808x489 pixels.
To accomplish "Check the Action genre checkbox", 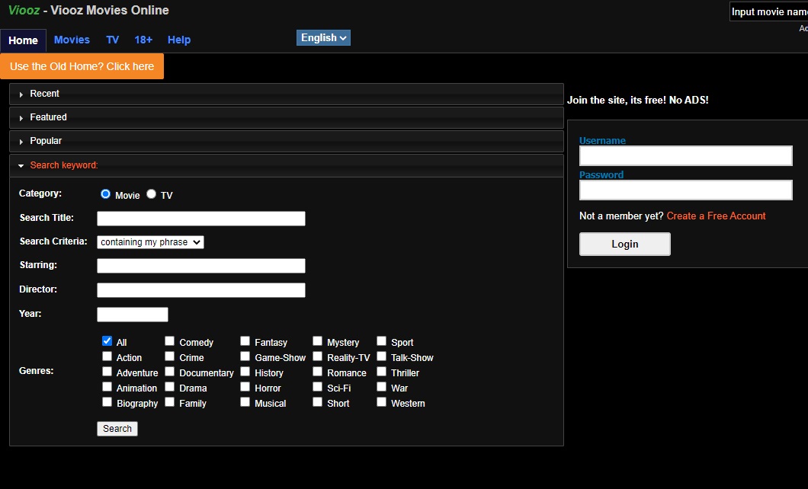I will [x=107, y=356].
